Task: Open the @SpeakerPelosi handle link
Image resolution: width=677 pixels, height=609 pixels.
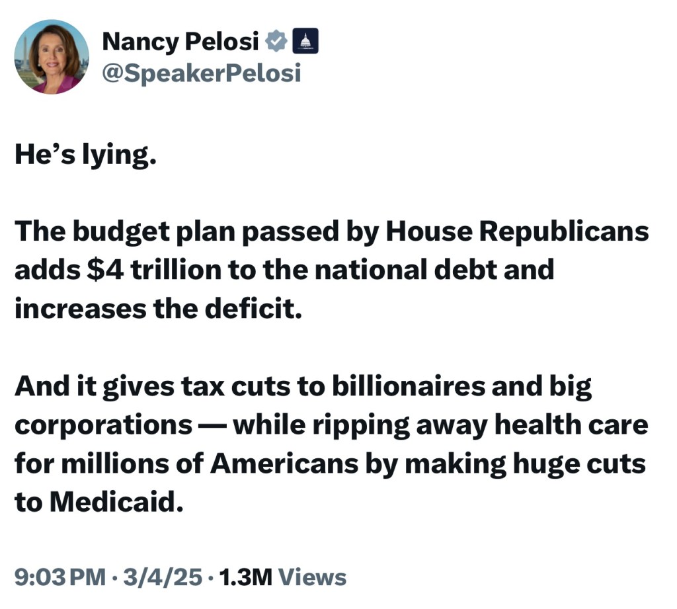Action: point(201,73)
